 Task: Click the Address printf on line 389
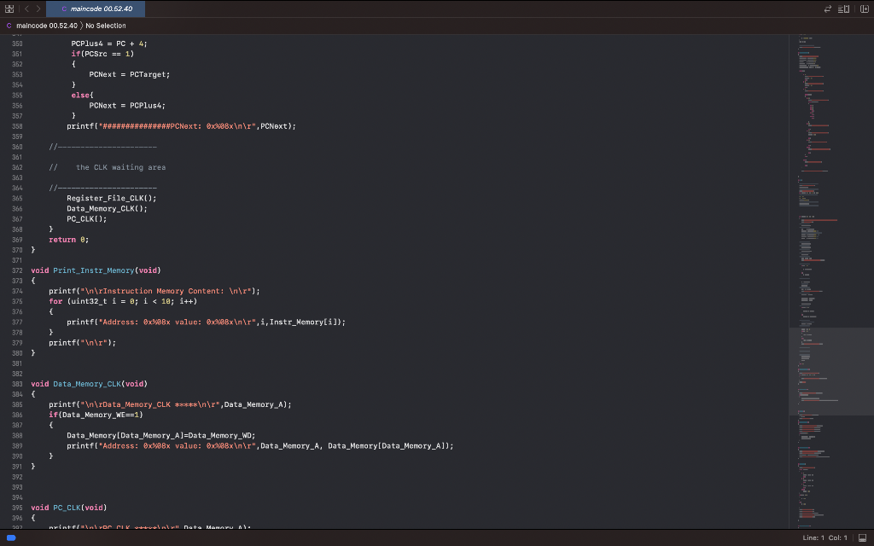click(260, 445)
